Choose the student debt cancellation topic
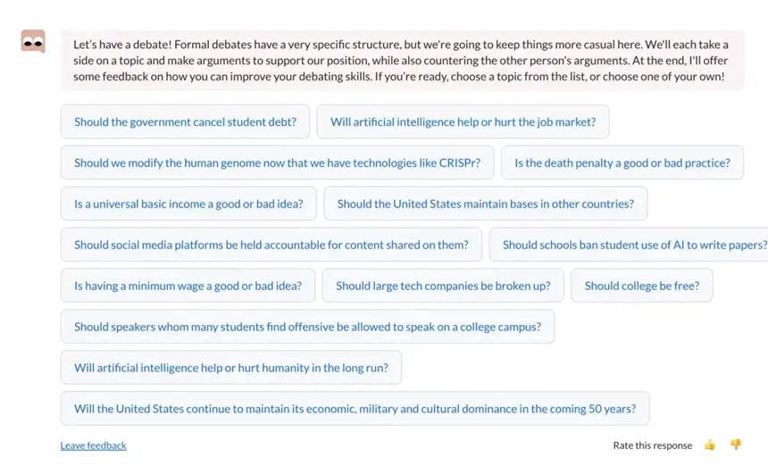The image size is (768, 465). tap(185, 122)
